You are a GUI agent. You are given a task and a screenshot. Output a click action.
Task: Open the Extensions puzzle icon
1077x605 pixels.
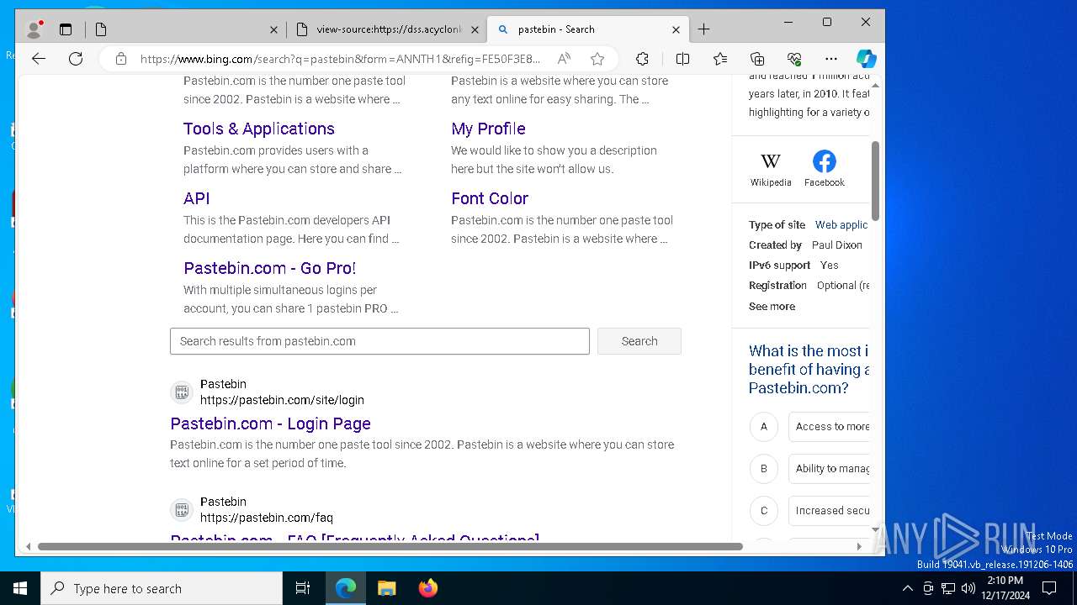pos(642,59)
